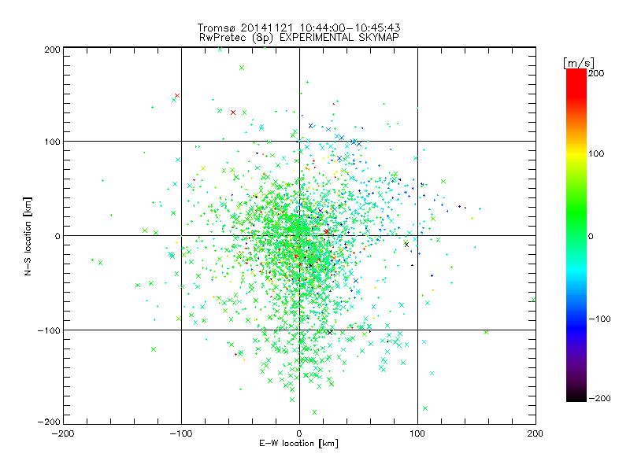Click the y-axis tick label 100

click(x=52, y=142)
